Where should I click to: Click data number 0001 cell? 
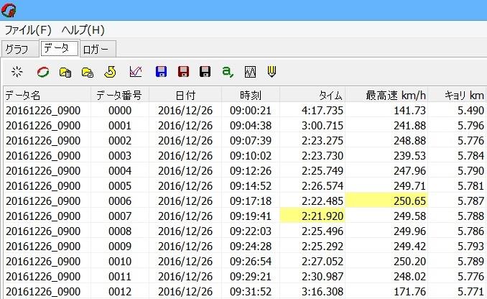pyautogui.click(x=120, y=126)
